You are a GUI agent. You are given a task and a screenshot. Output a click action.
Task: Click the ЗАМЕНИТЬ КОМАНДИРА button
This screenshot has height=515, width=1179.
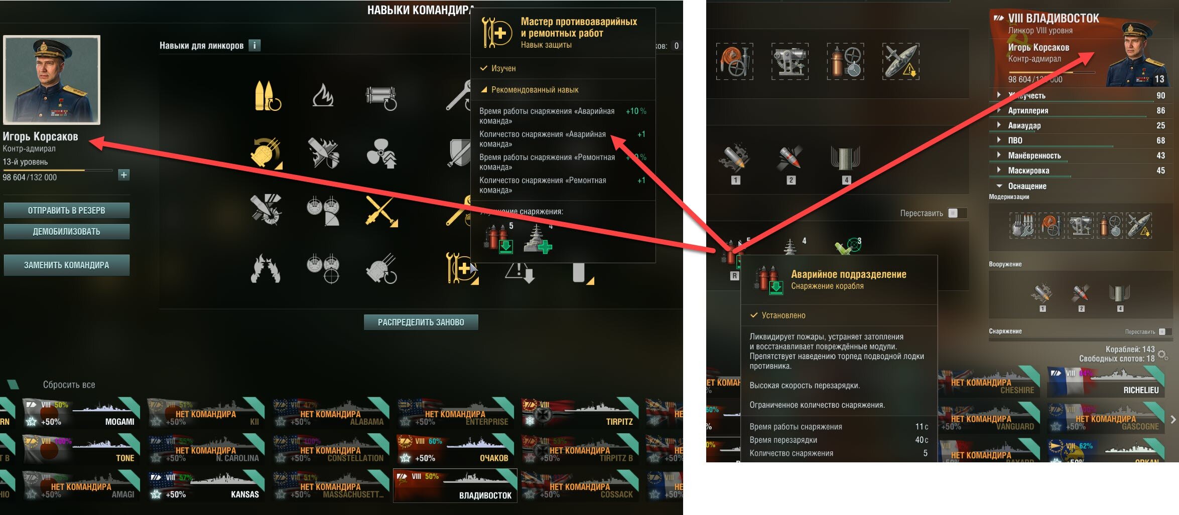click(67, 265)
